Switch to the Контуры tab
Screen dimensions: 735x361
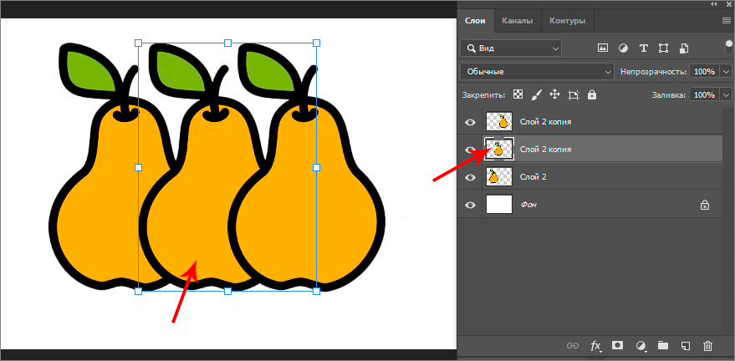click(567, 21)
